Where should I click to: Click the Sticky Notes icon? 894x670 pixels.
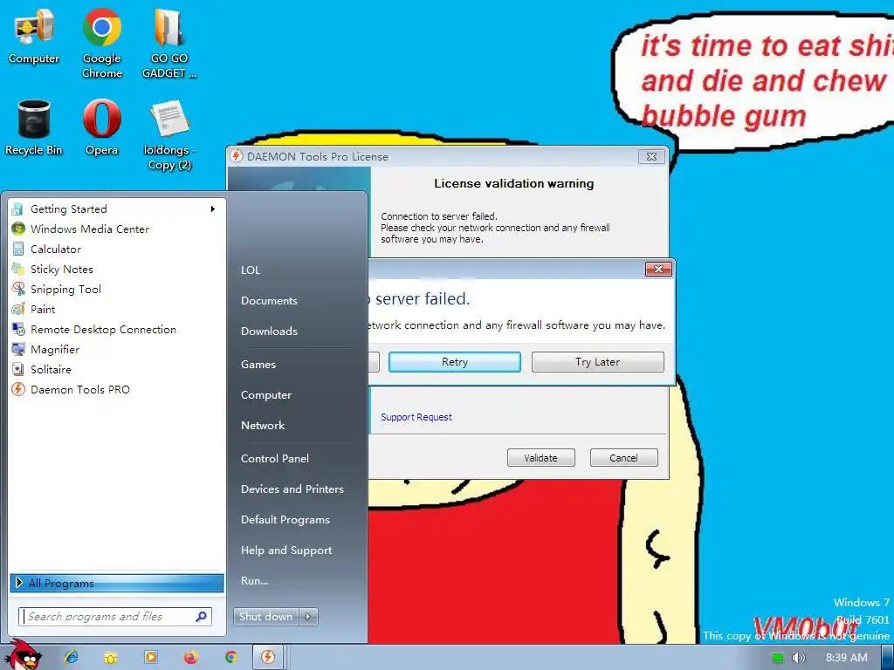tap(18, 269)
